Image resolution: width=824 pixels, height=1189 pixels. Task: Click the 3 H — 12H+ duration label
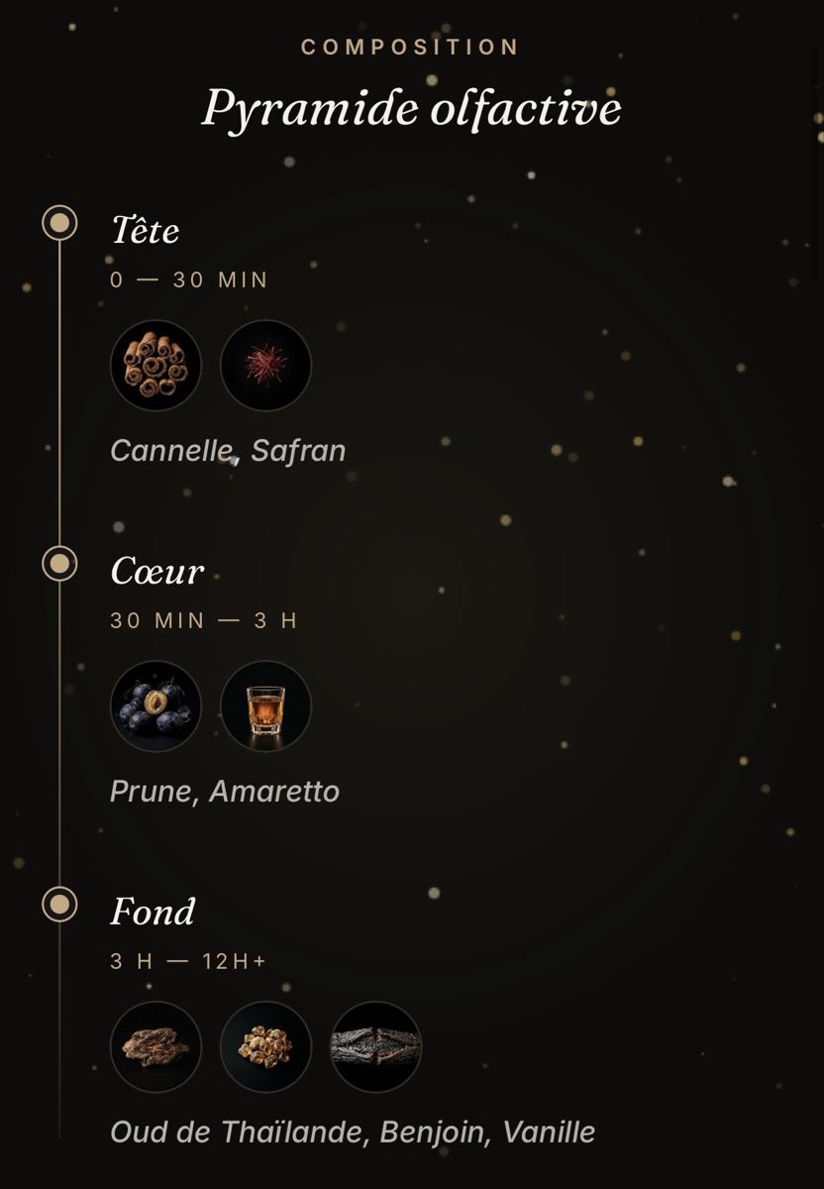(x=188, y=962)
